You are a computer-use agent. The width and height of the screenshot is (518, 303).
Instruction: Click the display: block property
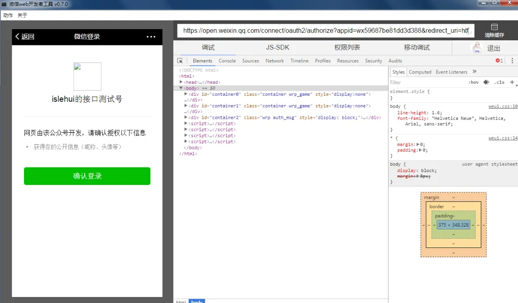417,171
